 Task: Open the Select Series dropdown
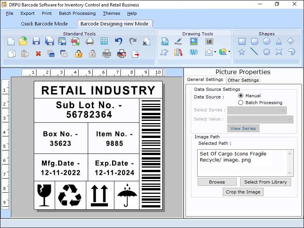click(257, 110)
